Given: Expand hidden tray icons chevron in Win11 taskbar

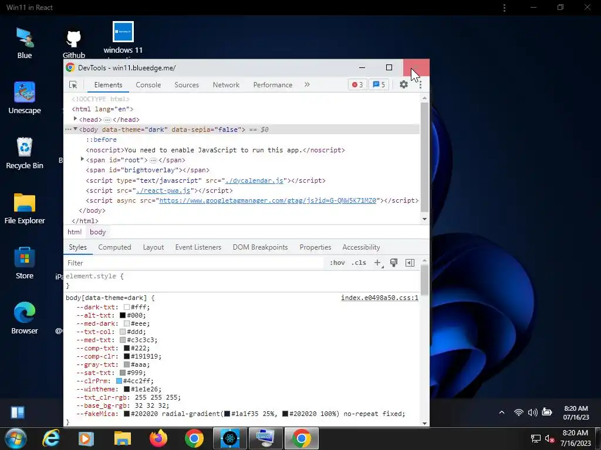Looking at the screenshot, I should coord(502,412).
